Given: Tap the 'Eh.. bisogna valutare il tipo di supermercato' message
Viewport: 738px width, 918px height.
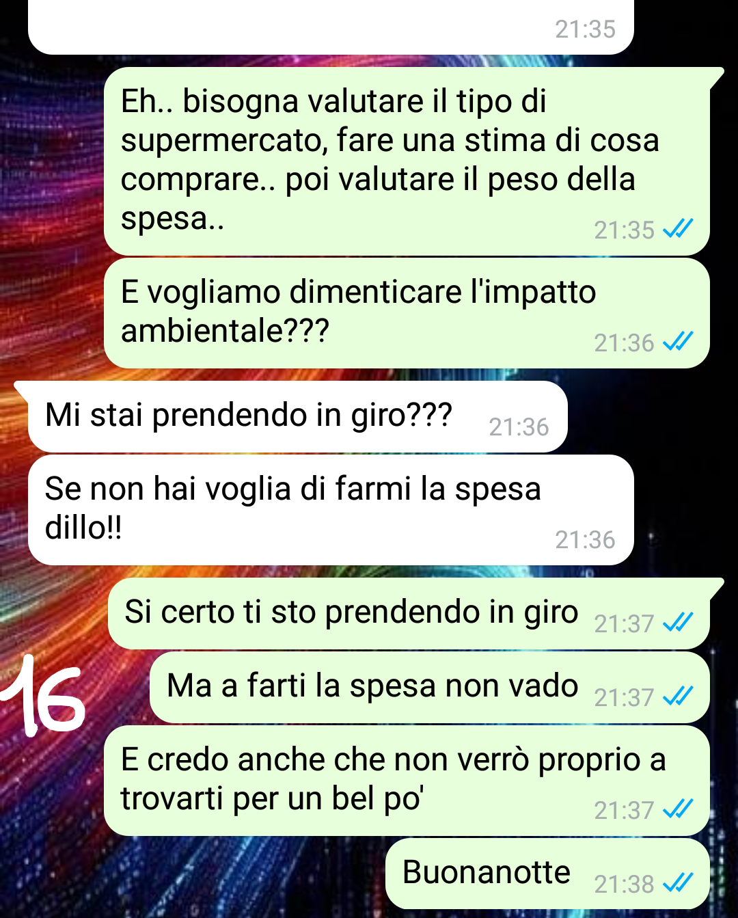Looking at the screenshot, I should (407, 161).
